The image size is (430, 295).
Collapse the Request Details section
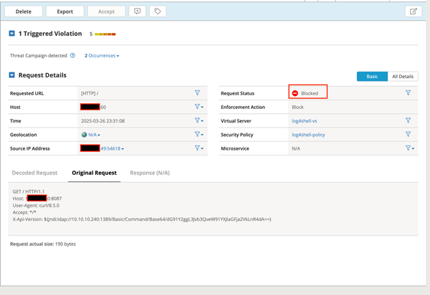pos(12,75)
